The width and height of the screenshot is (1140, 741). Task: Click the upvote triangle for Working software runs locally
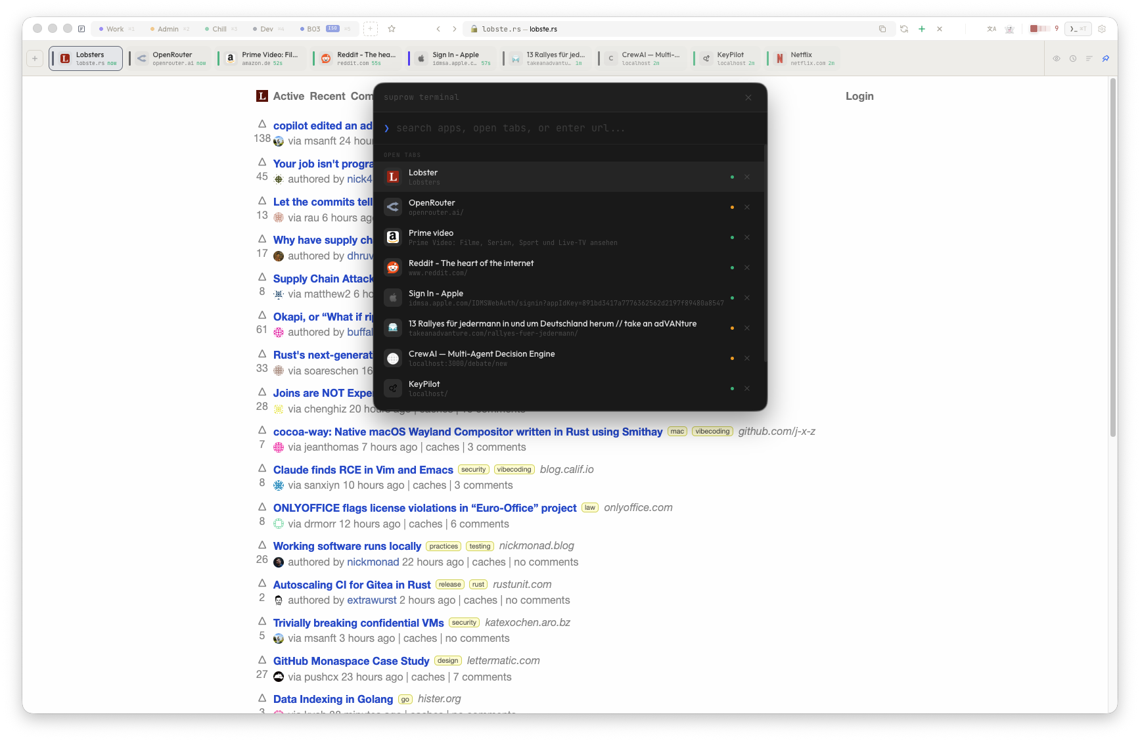click(x=262, y=545)
